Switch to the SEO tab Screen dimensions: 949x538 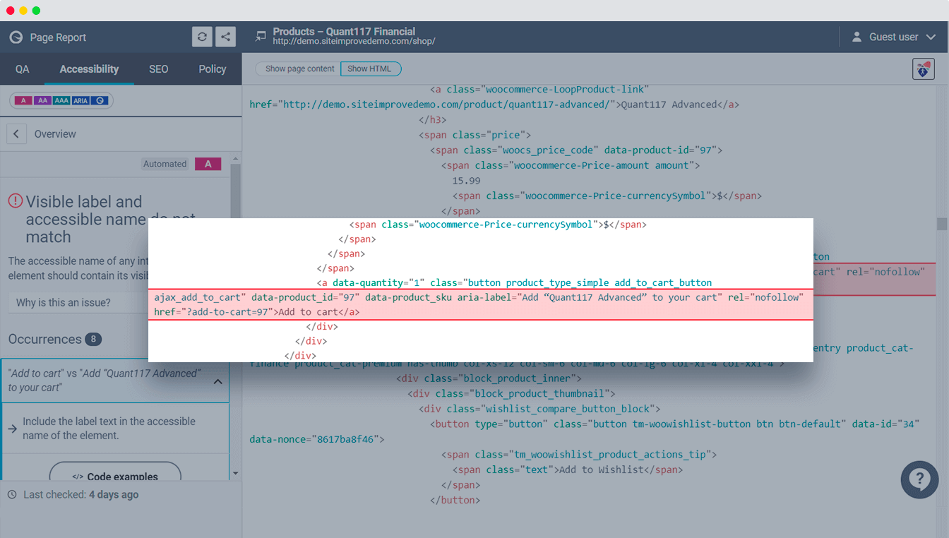(x=159, y=69)
